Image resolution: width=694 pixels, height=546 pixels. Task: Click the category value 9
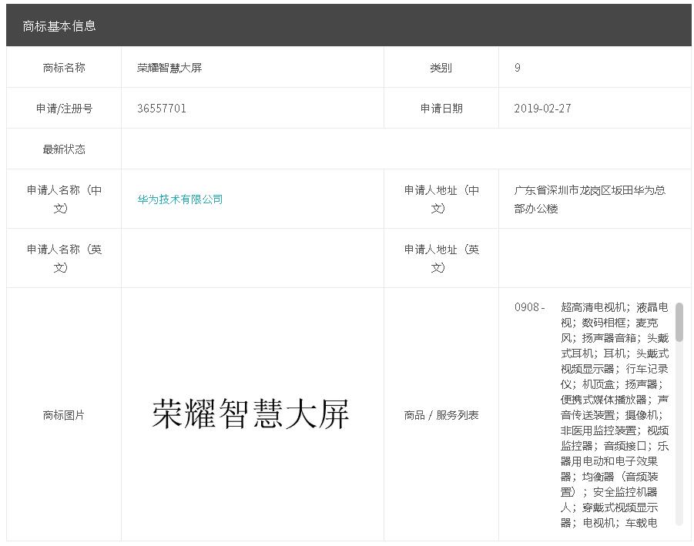[x=518, y=68]
